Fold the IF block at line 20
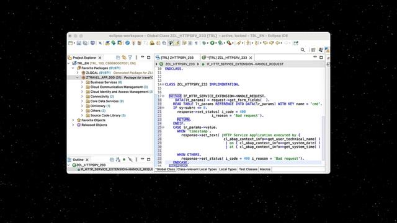The width and height of the screenshot is (397, 223). (163, 108)
